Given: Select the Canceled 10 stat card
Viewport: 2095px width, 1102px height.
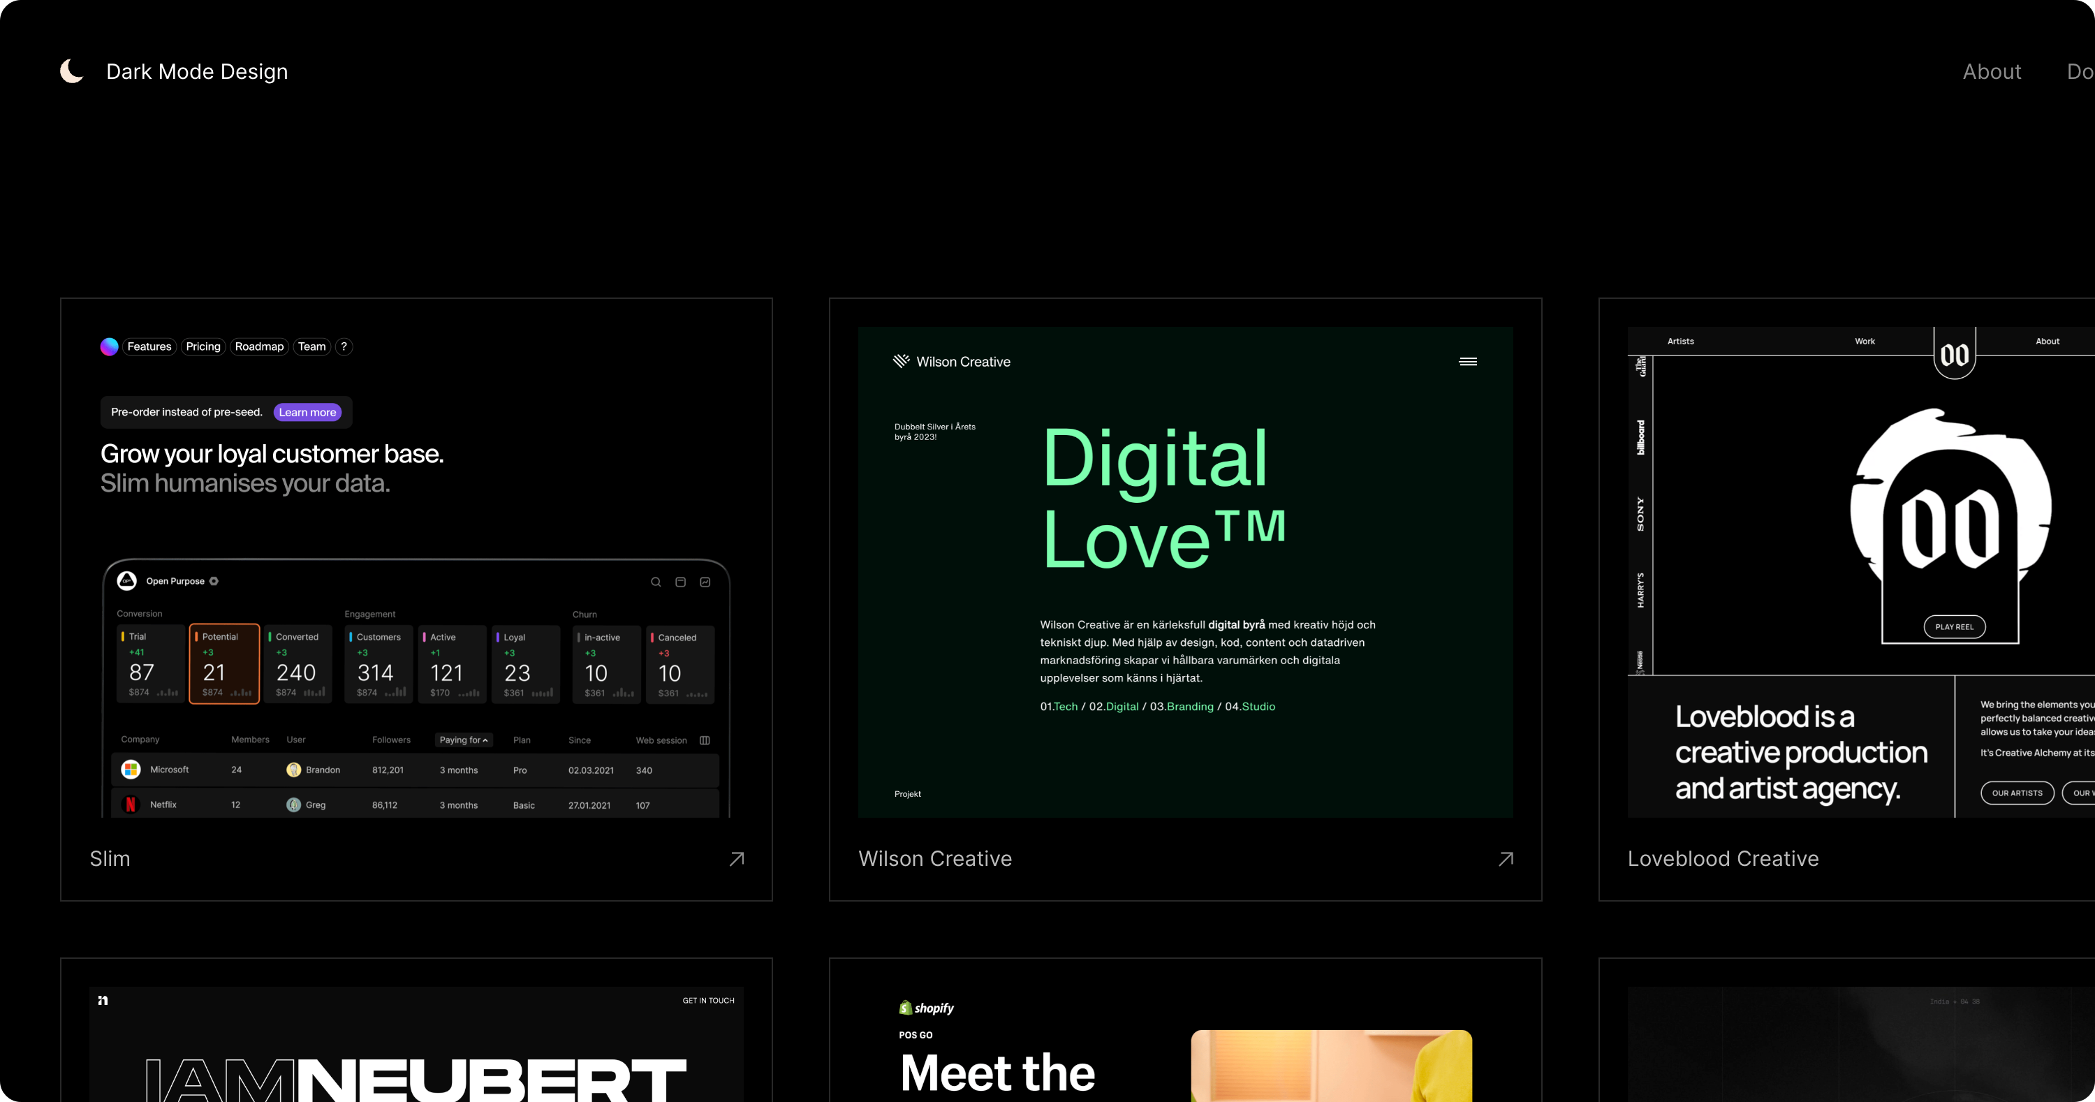Looking at the screenshot, I should (680, 663).
